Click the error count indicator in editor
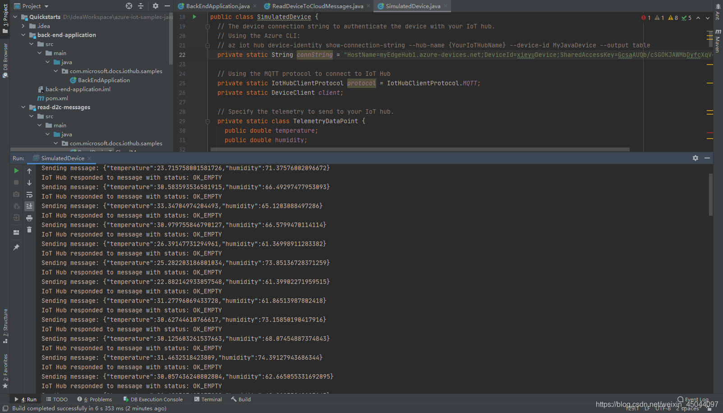723x413 pixels. click(646, 18)
